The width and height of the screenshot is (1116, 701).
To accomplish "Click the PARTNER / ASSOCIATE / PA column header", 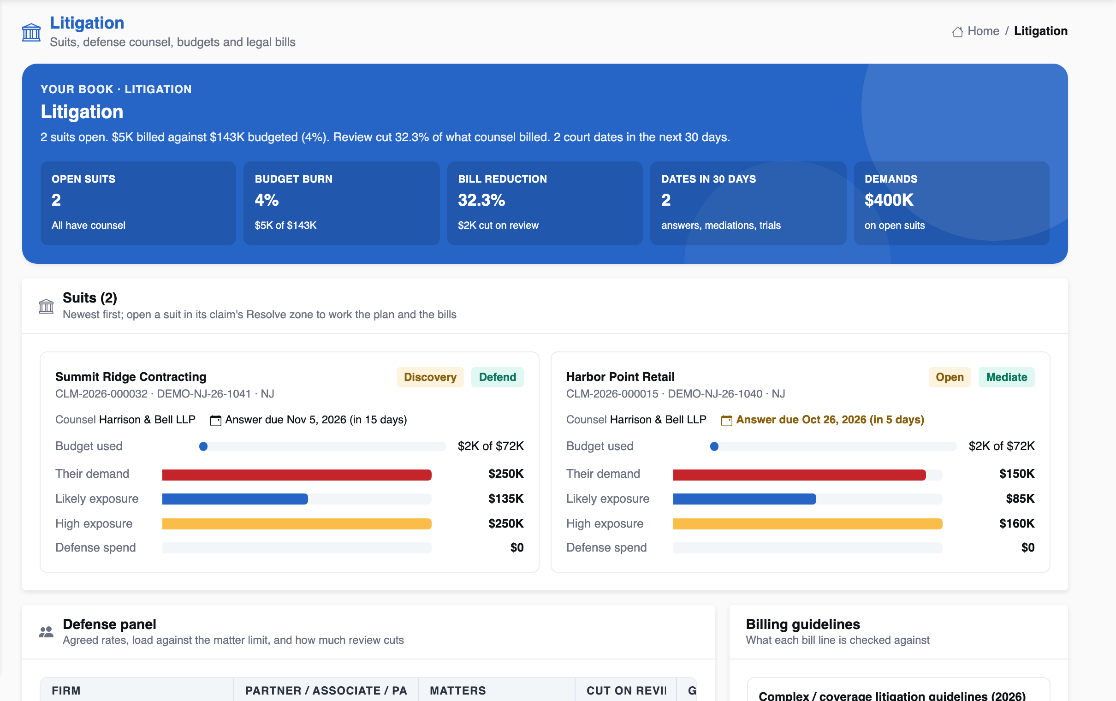I will (x=326, y=690).
